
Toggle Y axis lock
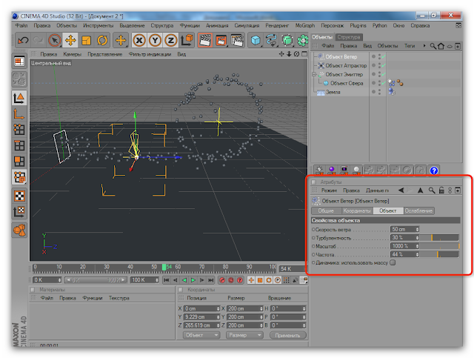pyautogui.click(x=155, y=40)
